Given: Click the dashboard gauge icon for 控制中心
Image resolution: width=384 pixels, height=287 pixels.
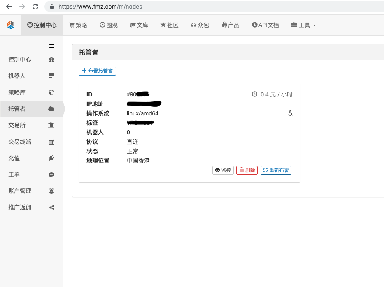Looking at the screenshot, I should pos(51,60).
